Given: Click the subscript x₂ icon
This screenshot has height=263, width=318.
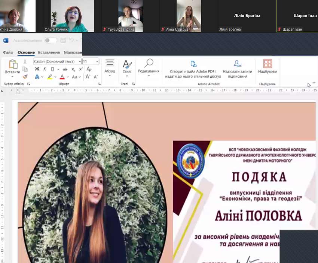Looking at the screenshot, I should (x=73, y=69).
